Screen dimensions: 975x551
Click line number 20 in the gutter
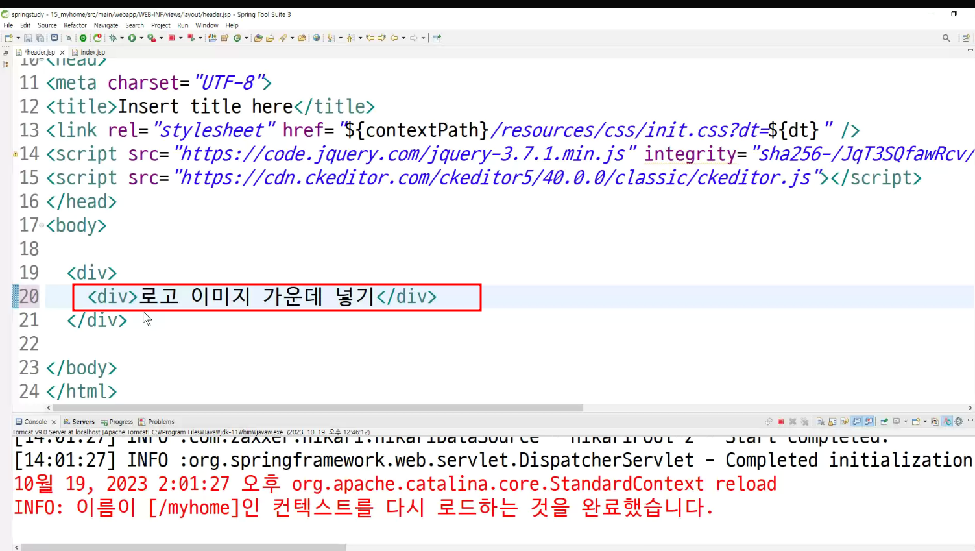[x=29, y=296]
